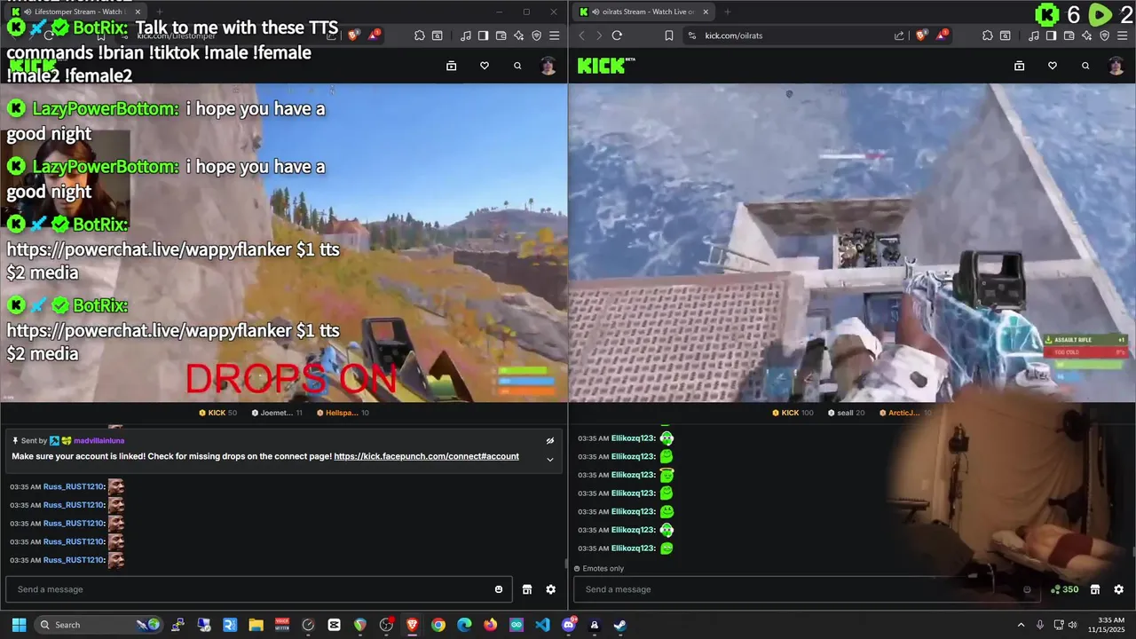Click Brave Rewards triangle icon in oilrats window
Viewport: 1136px width, 639px height.
(x=941, y=35)
